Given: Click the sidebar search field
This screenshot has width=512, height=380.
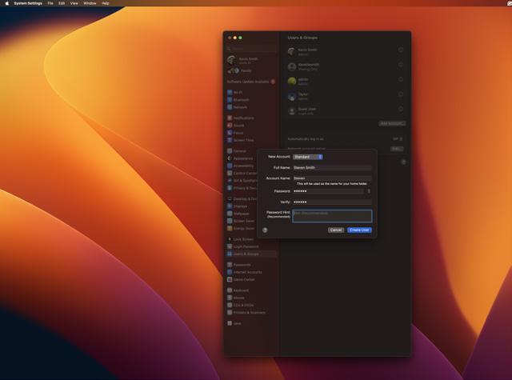Looking at the screenshot, I should pos(251,48).
